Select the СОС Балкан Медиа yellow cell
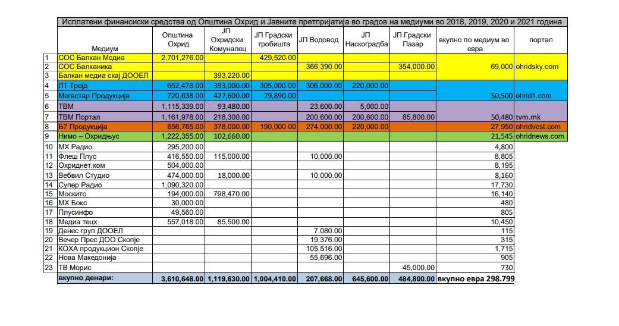Viewport: 619px width, 326px height. (x=105, y=58)
